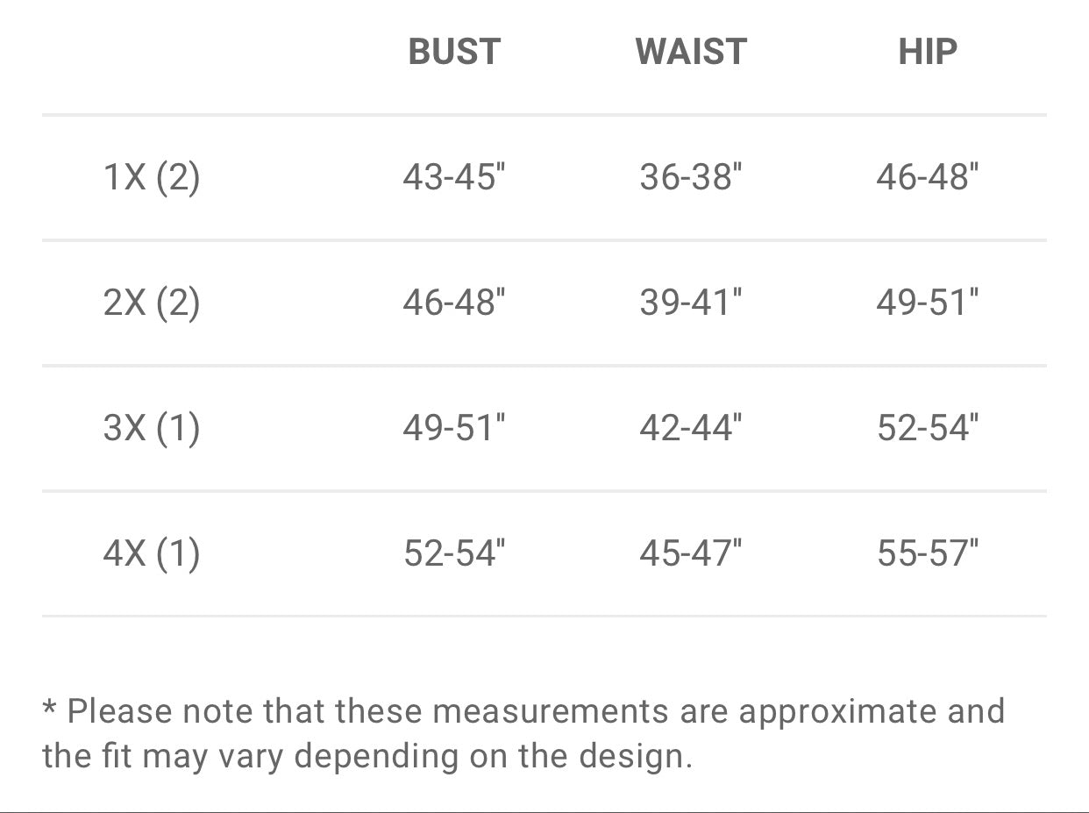1089x813 pixels.
Task: Click the 43-45" bust measurement
Action: click(454, 177)
